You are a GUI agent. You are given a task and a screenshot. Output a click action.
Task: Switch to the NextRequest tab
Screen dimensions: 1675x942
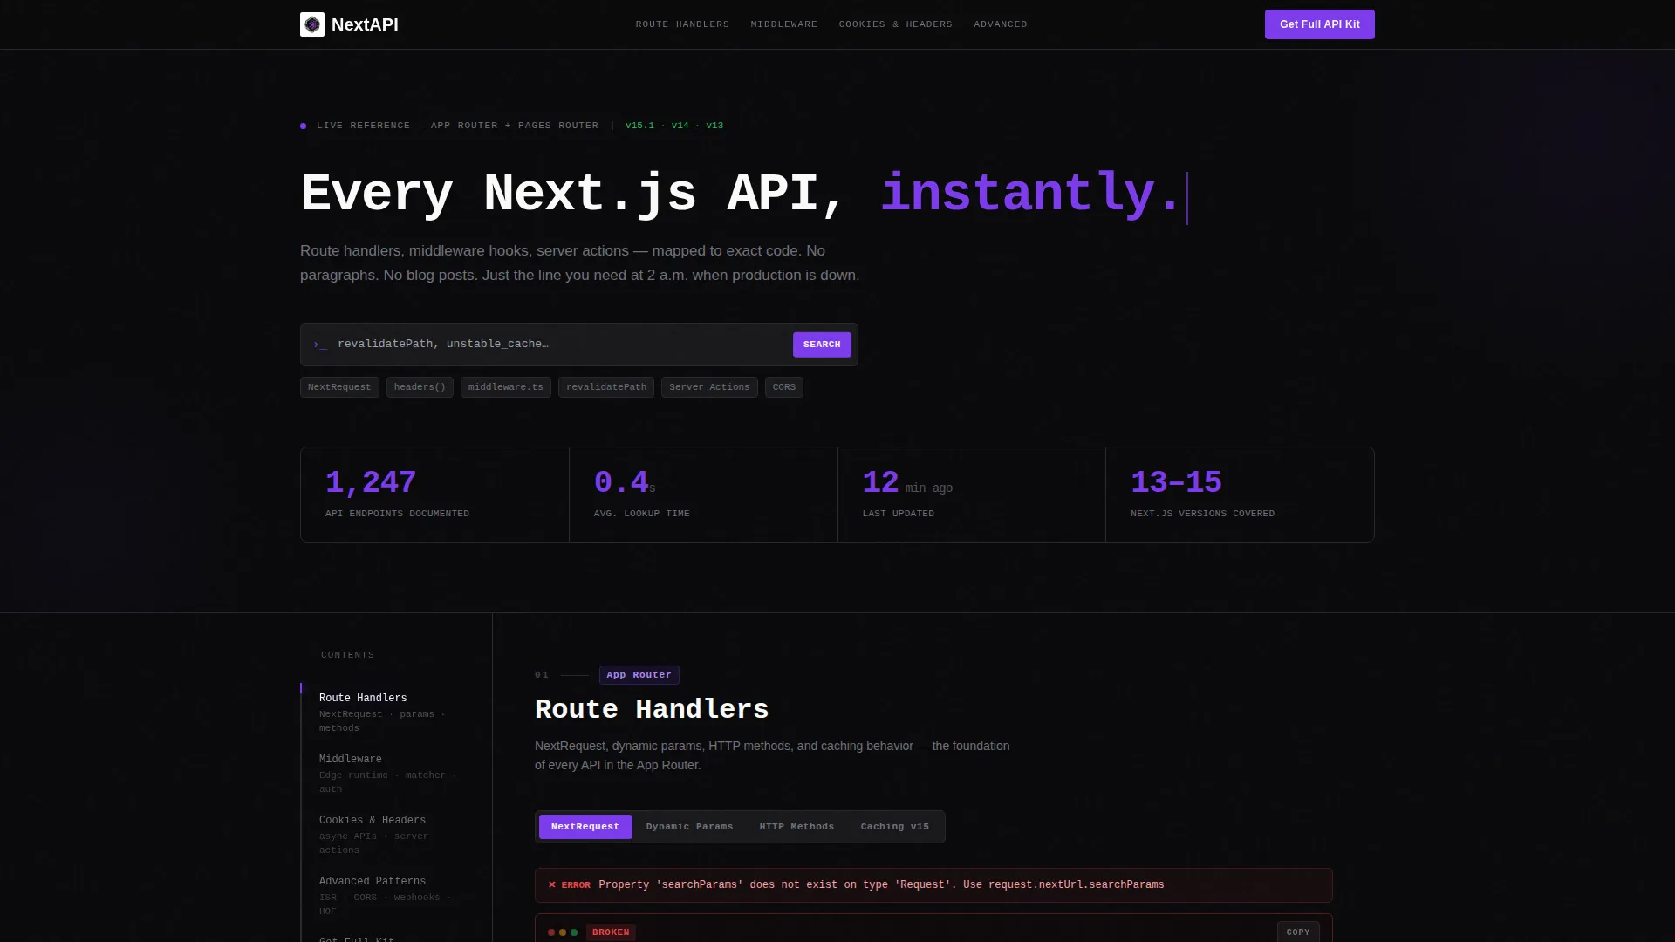coord(585,827)
